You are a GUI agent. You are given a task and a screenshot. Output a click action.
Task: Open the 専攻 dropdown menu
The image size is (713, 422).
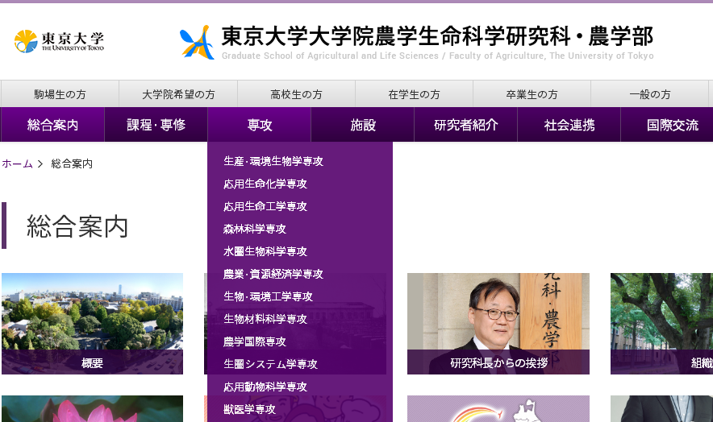coord(259,125)
